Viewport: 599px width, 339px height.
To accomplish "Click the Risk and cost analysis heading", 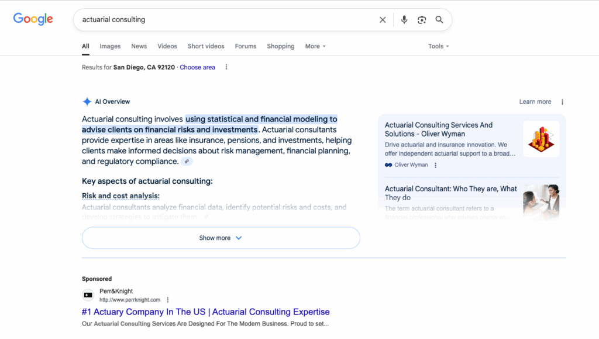I will 121,196.
